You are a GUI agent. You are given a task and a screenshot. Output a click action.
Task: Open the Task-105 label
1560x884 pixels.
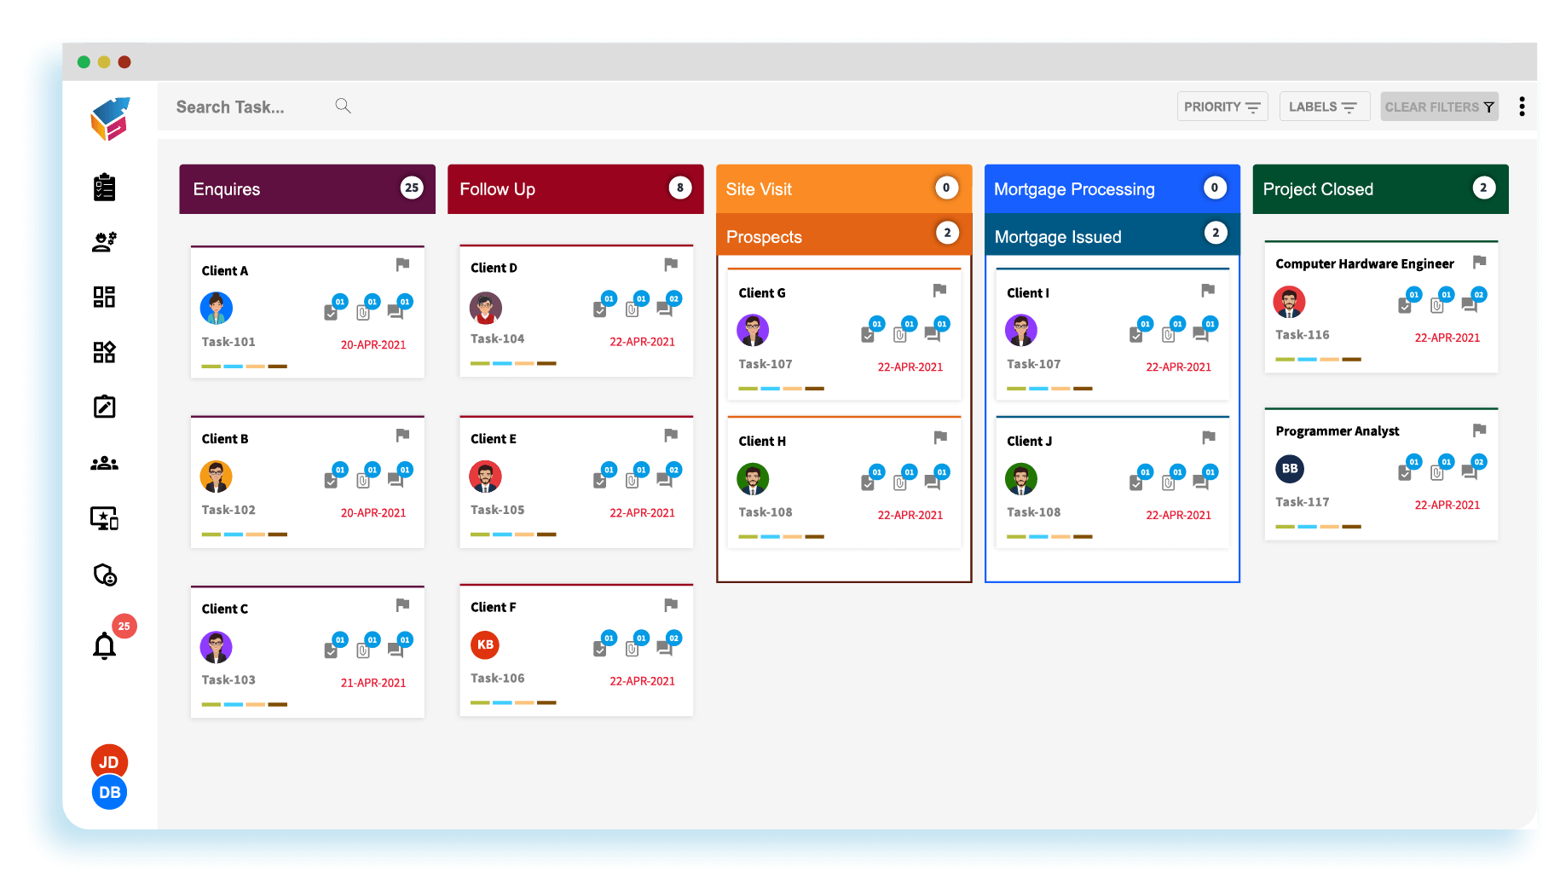pos(497,510)
